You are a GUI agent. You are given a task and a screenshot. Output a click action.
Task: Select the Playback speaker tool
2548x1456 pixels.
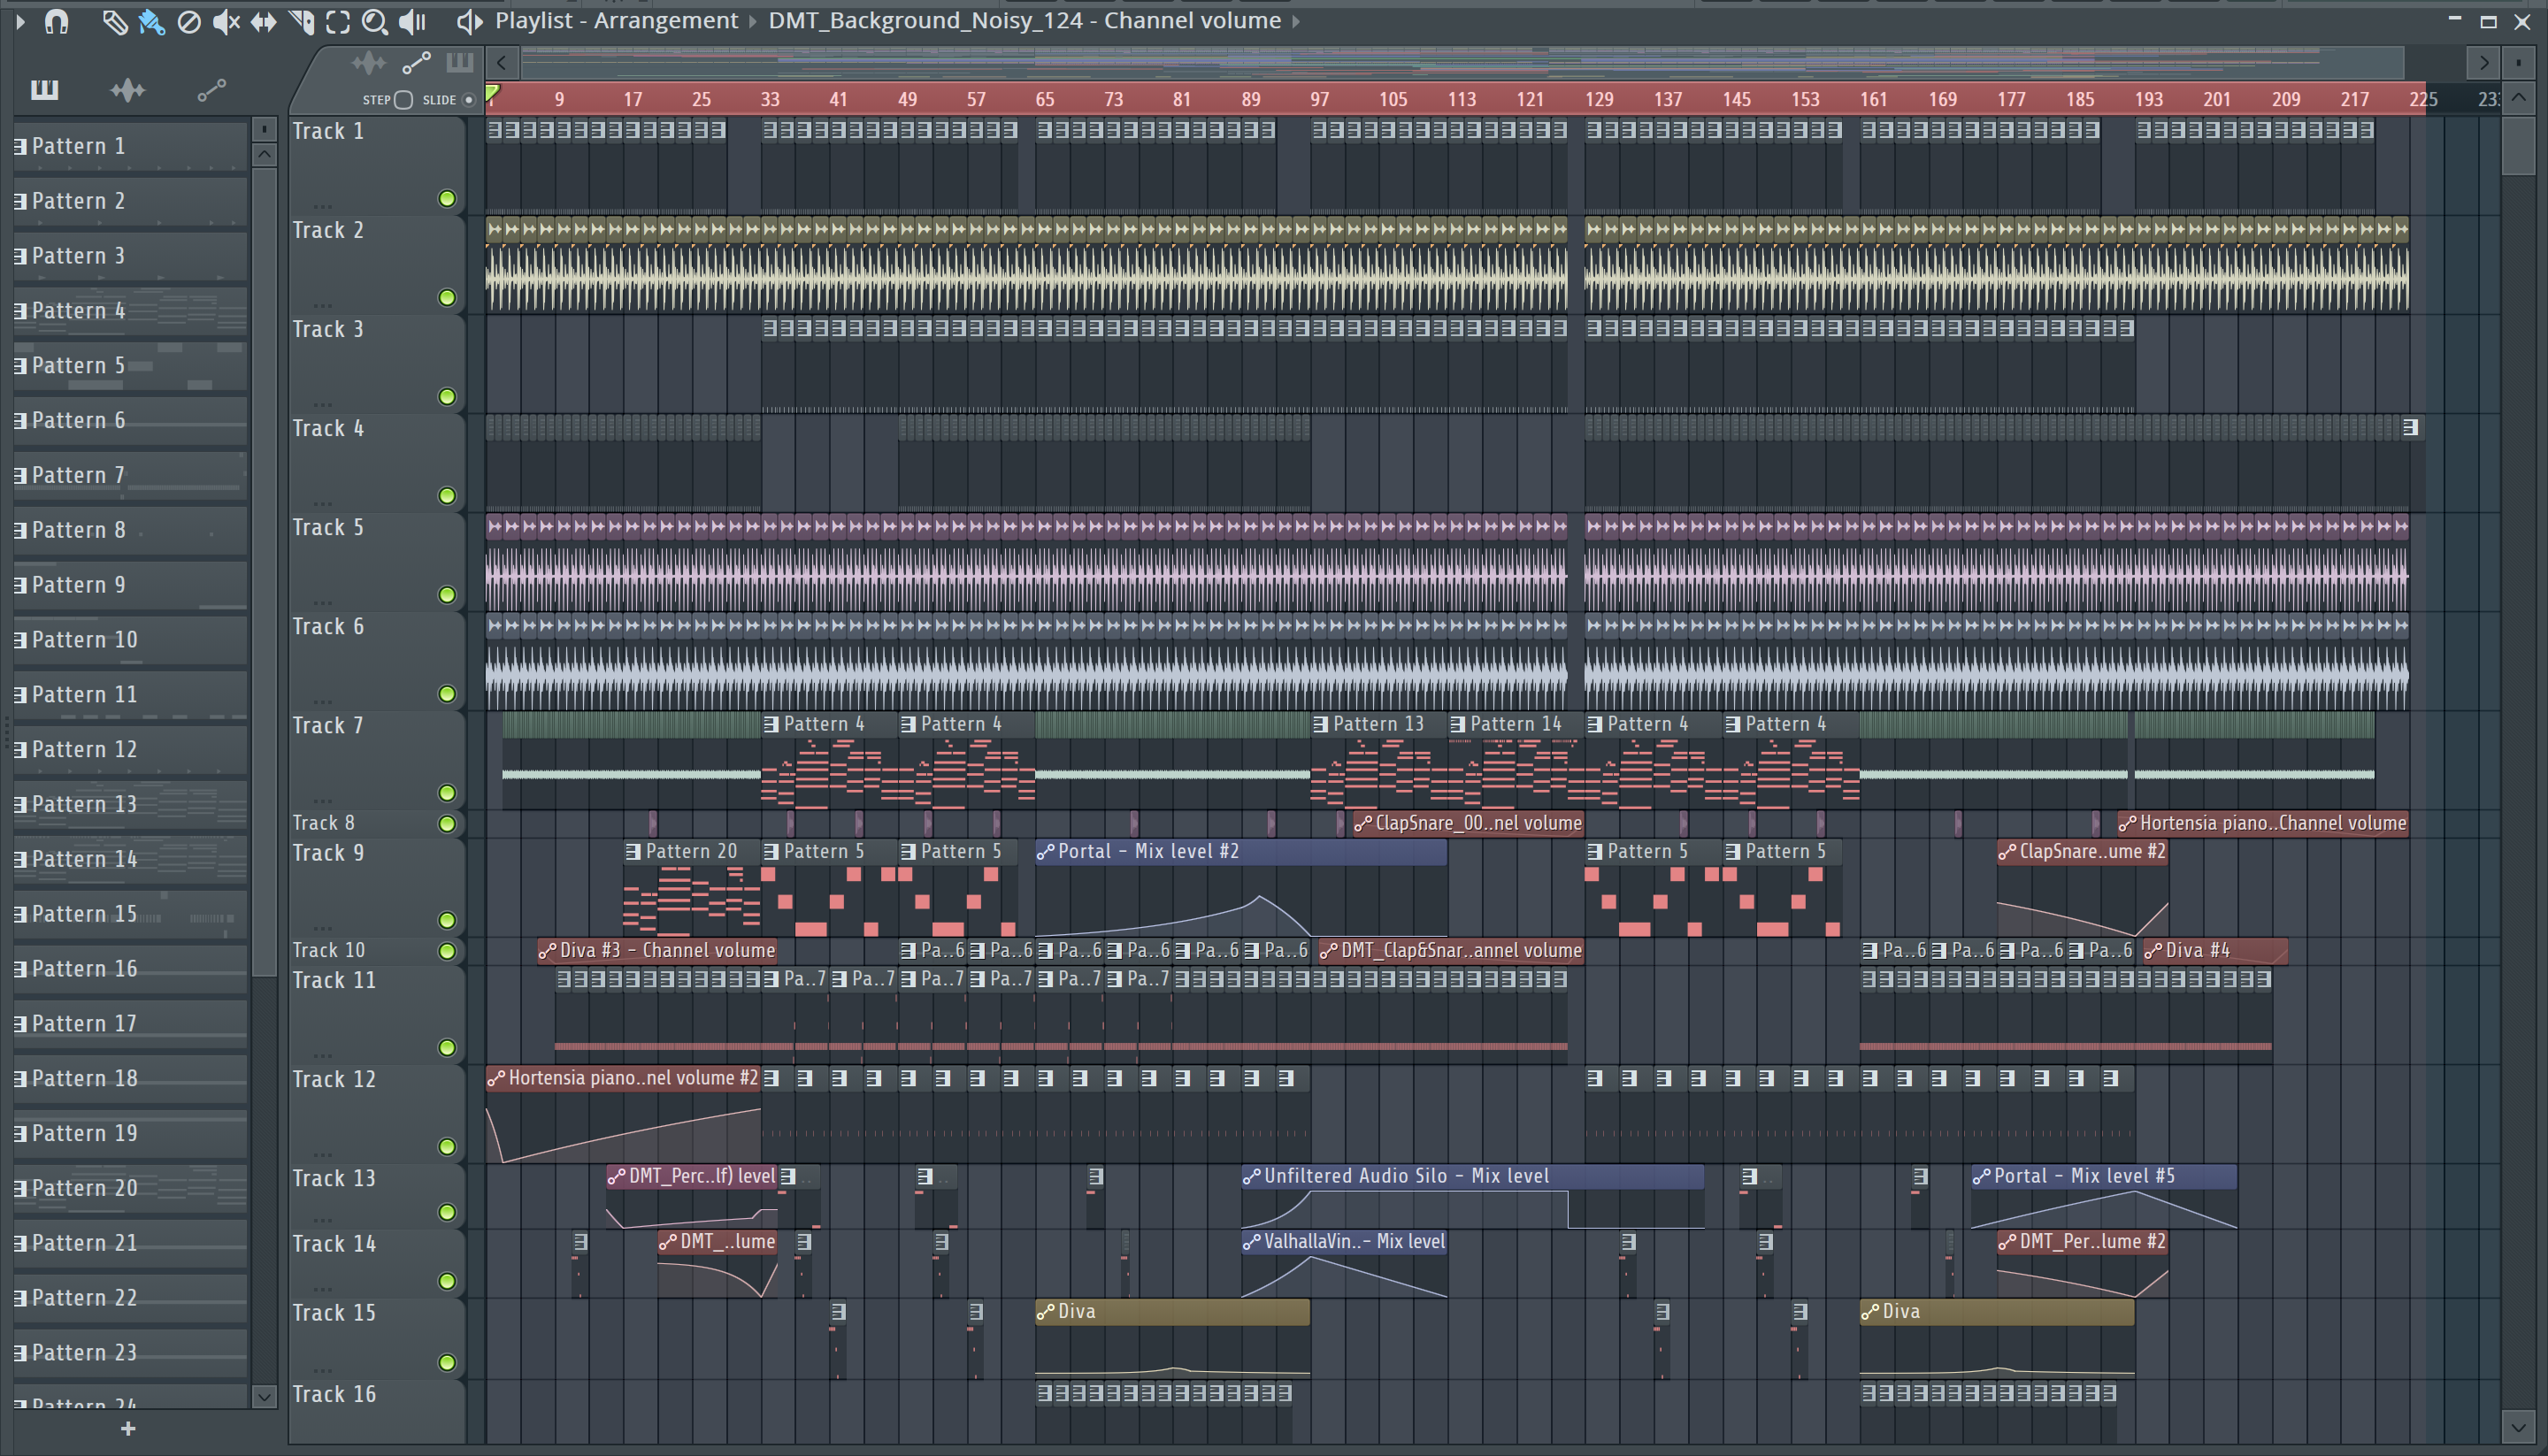pyautogui.click(x=412, y=22)
